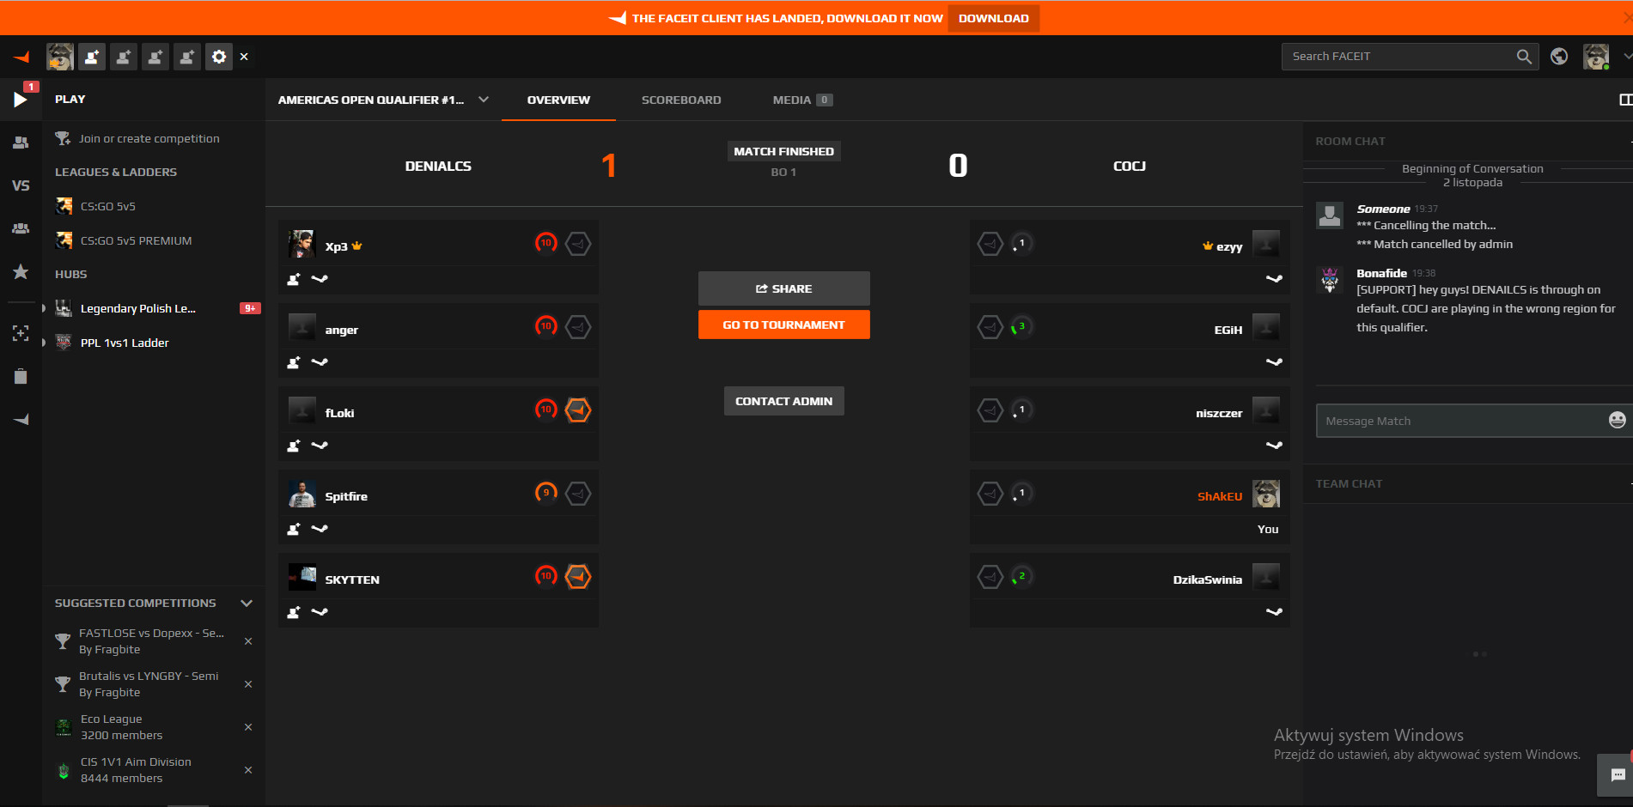Dismiss the FASTLOSE vs Dopexx suggestion
The height and width of the screenshot is (807, 1633).
click(x=248, y=641)
